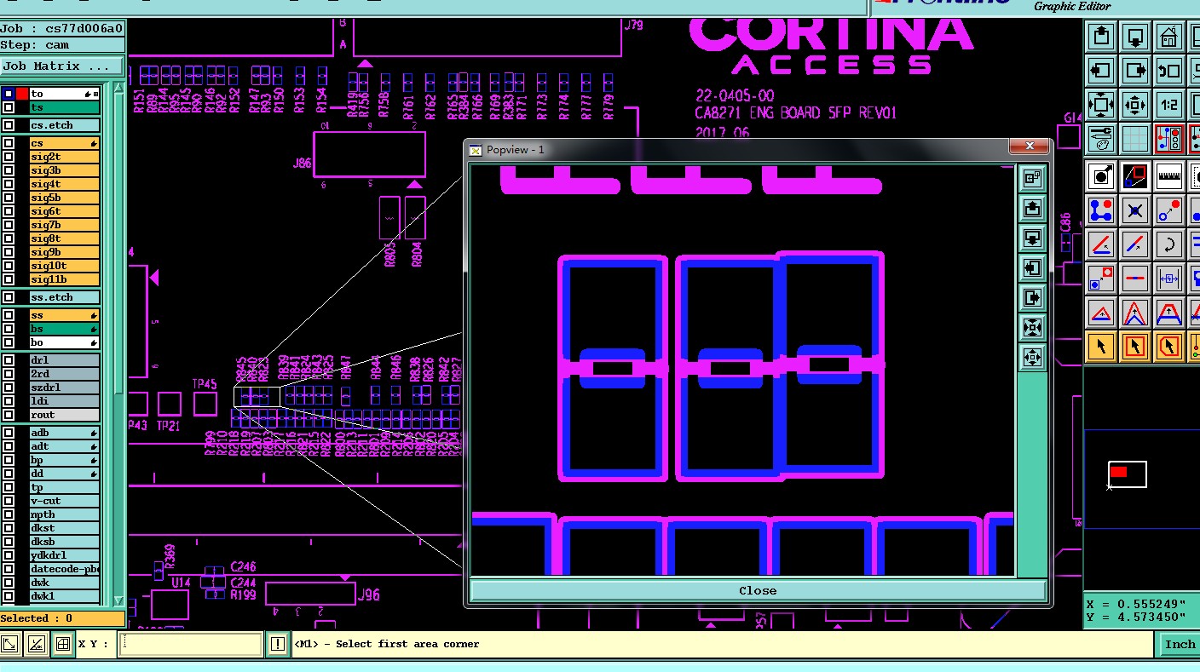Select the trapezoid arch shape tool

[1169, 313]
